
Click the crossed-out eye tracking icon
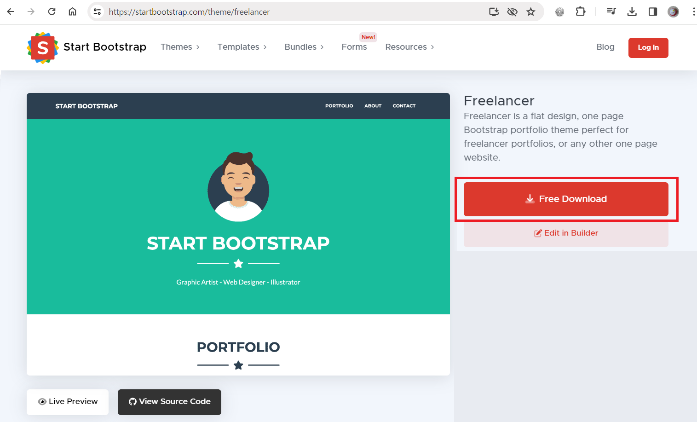click(x=512, y=12)
